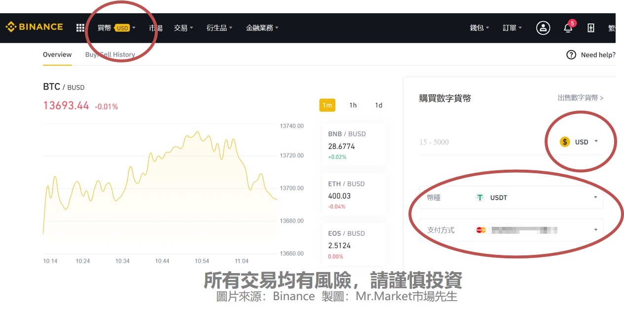
Task: Click the 13693.44 BTC price value
Action: click(66, 106)
